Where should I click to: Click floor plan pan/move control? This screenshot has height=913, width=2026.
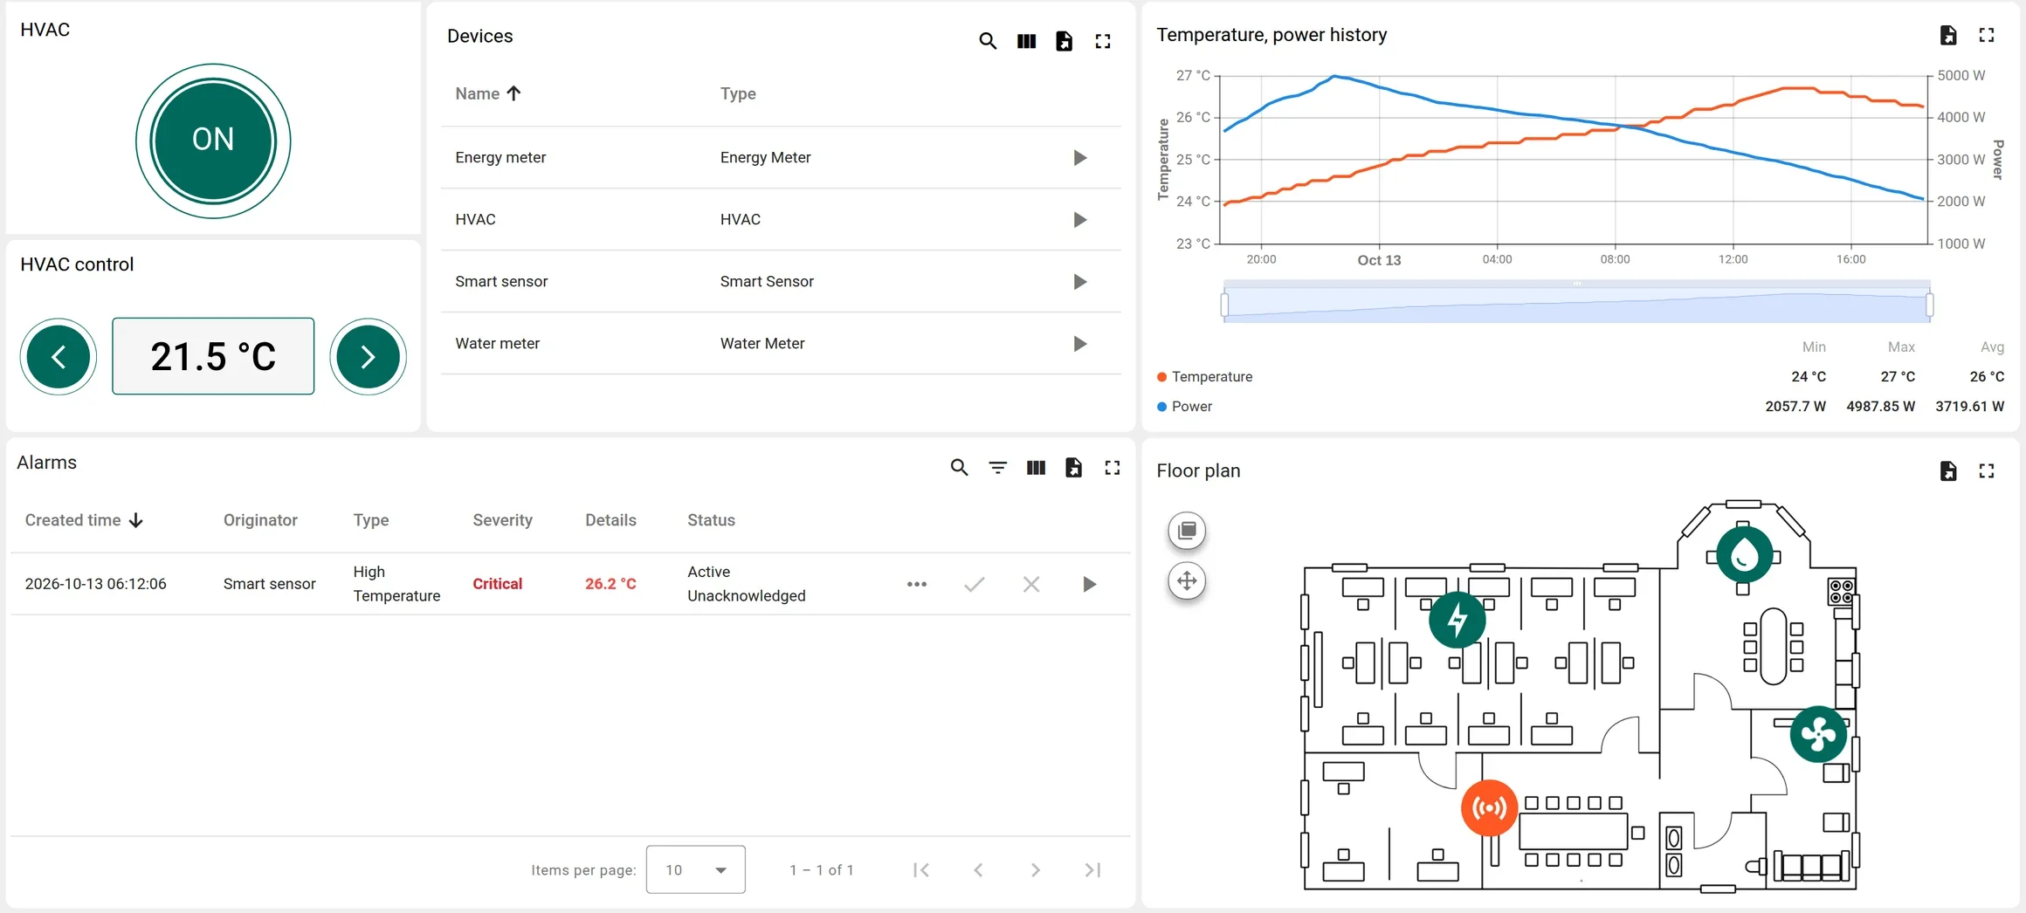tap(1187, 580)
